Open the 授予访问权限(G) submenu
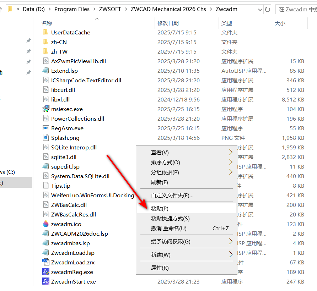This screenshot has width=317, height=291. pos(187,242)
